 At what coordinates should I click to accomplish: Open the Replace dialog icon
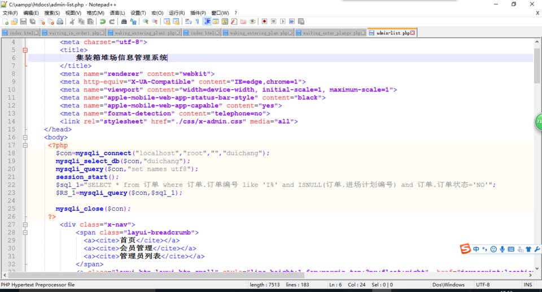click(133, 21)
